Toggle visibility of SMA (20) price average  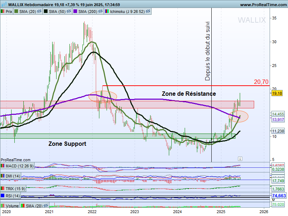[39, 12]
